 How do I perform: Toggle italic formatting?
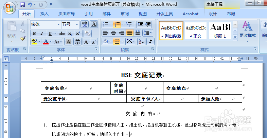tap(42, 34)
